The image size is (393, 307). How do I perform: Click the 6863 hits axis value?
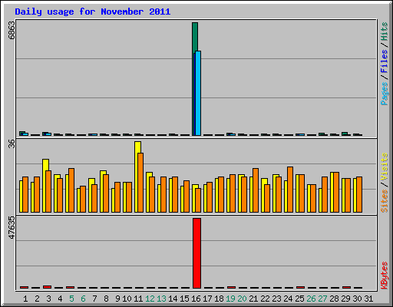(x=12, y=30)
